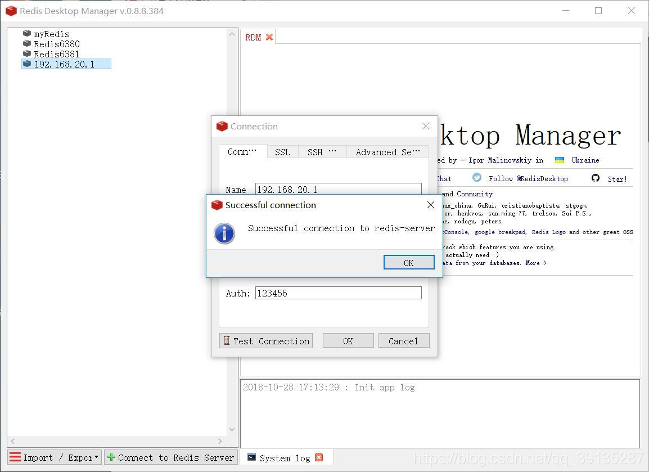Click the blue 192.168.20.1 server icon
The image size is (649, 472).
(x=27, y=64)
